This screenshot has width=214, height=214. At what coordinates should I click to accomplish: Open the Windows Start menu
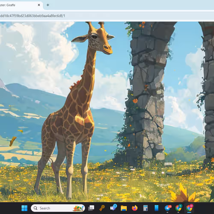click(24, 208)
